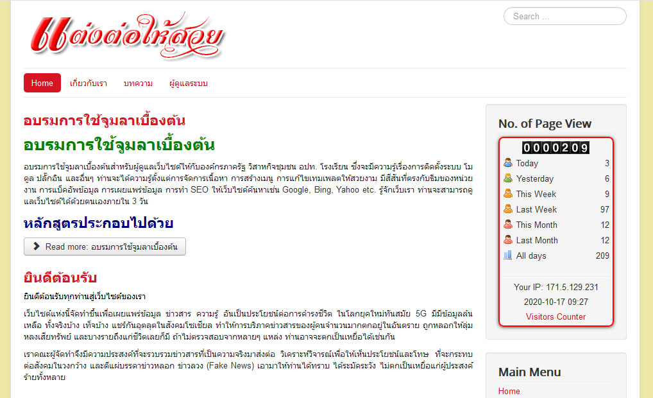Open the ยินดีต้อนรับ article heading
This screenshot has width=653, height=398.
pyautogui.click(x=60, y=278)
